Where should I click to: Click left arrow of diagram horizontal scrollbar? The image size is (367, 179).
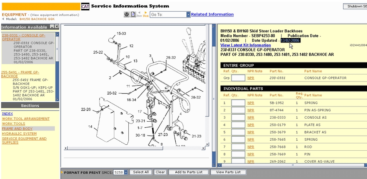click(x=66, y=148)
